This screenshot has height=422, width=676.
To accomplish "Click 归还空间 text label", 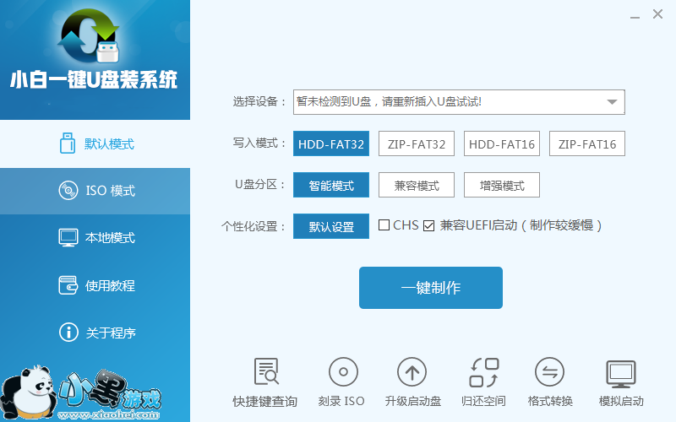I will point(483,402).
